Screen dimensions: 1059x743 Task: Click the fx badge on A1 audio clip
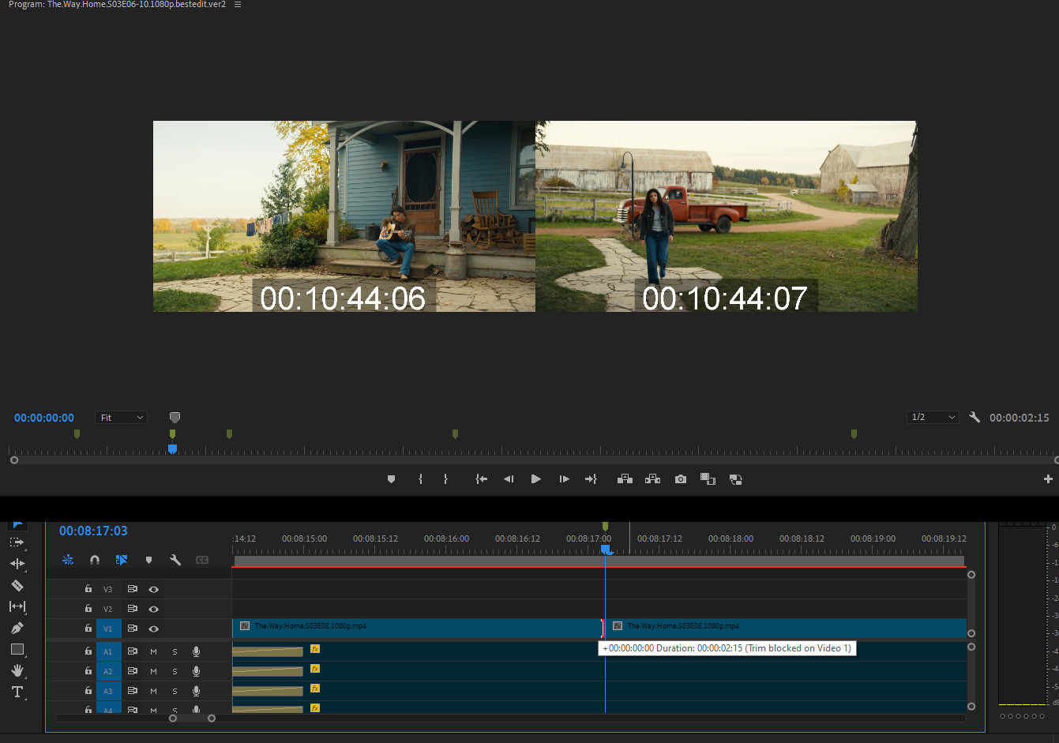click(x=315, y=649)
